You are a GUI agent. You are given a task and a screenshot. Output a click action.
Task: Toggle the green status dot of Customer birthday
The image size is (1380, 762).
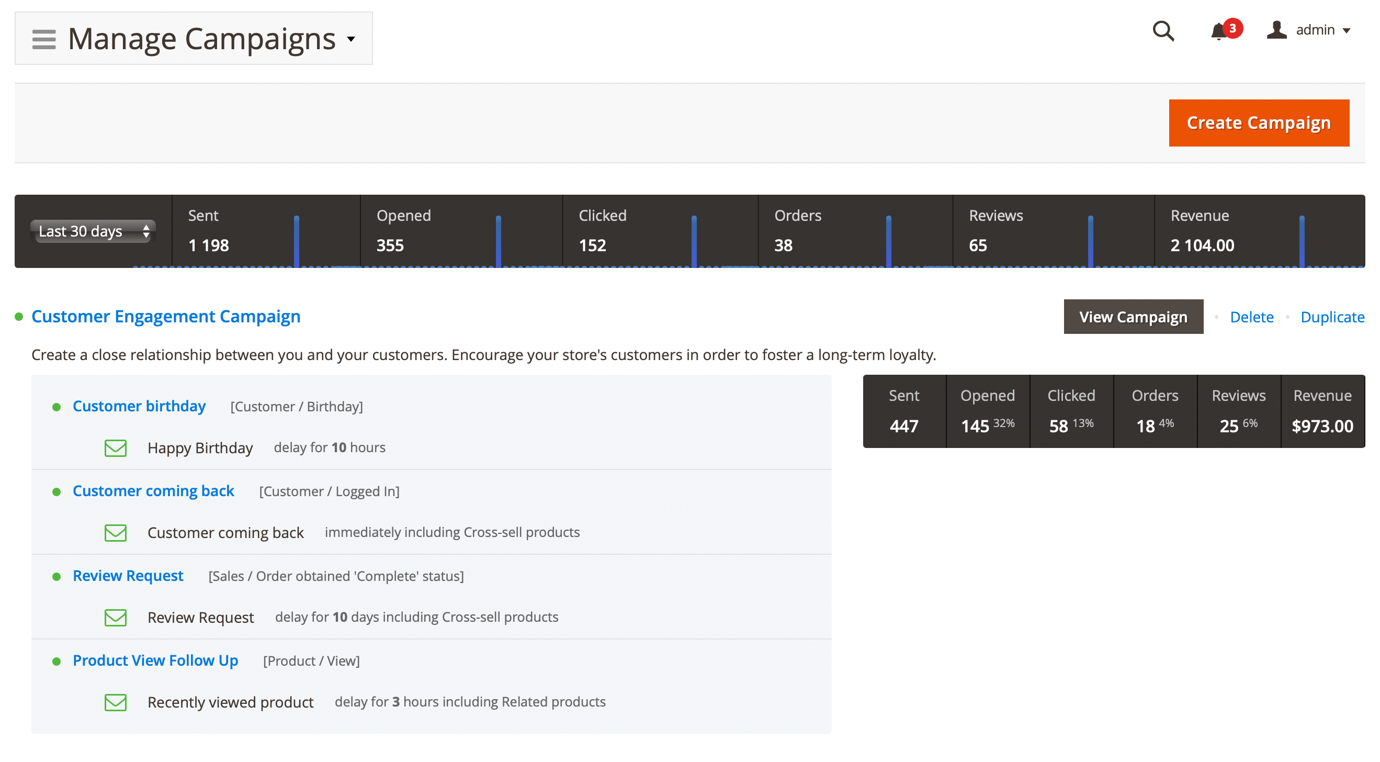(x=58, y=406)
